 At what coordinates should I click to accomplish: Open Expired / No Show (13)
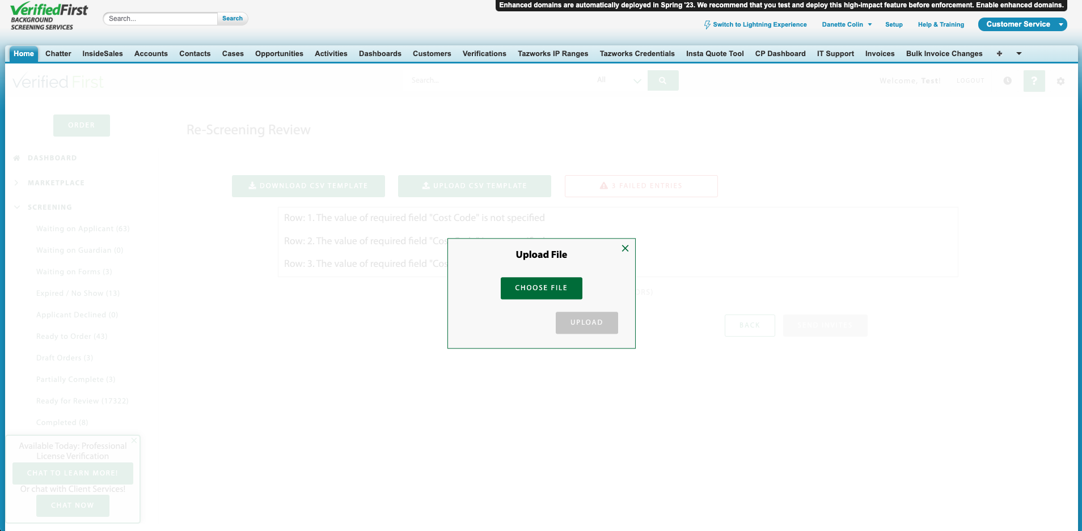[78, 294]
